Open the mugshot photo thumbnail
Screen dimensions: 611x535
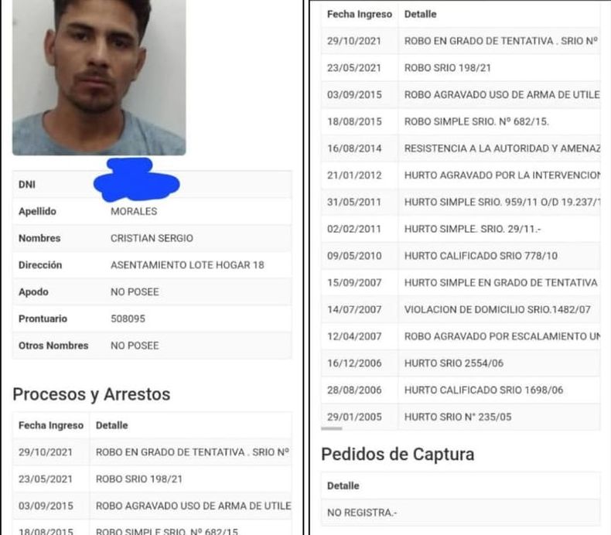[x=99, y=77]
